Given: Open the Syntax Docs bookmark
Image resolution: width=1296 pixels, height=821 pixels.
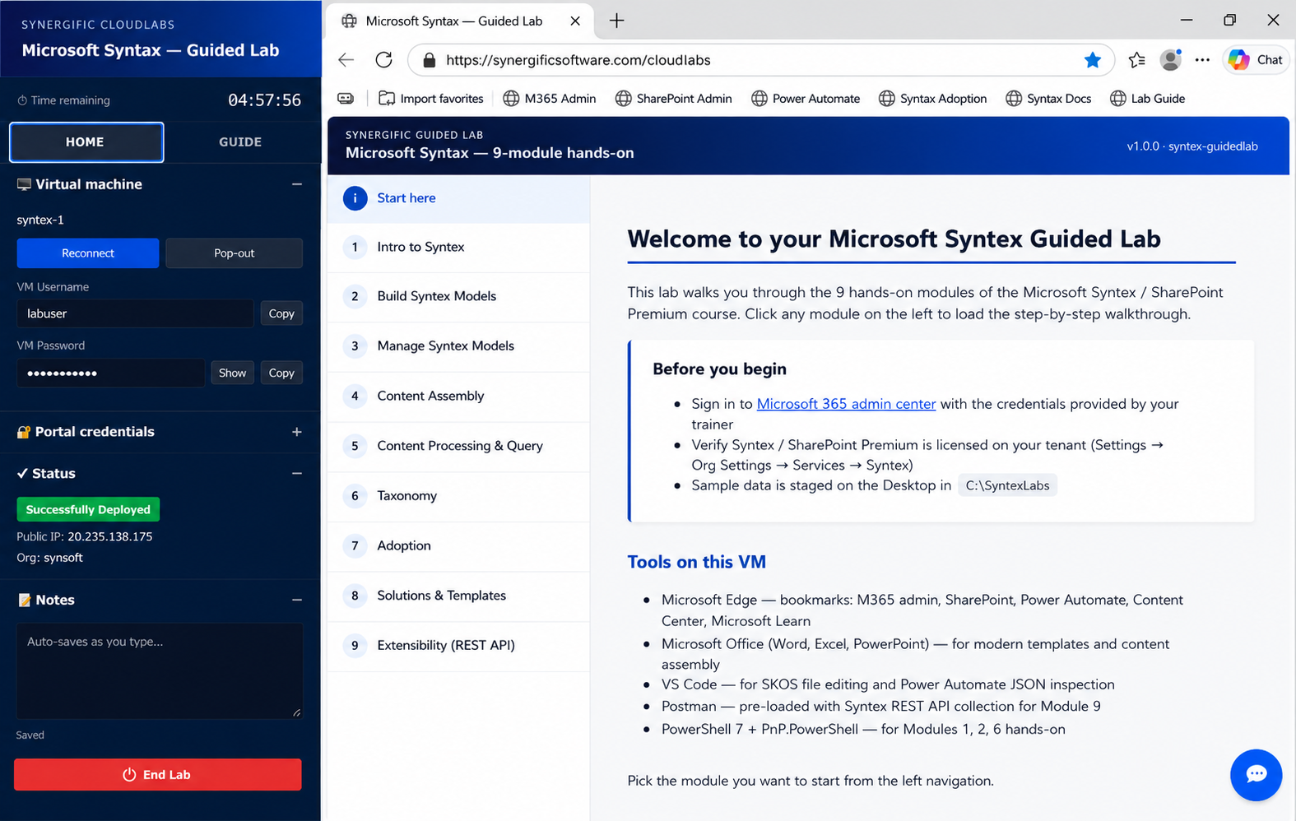Looking at the screenshot, I should click(x=1048, y=99).
